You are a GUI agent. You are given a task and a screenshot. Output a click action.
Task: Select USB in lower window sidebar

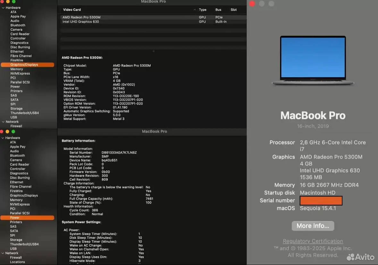tap(13, 249)
